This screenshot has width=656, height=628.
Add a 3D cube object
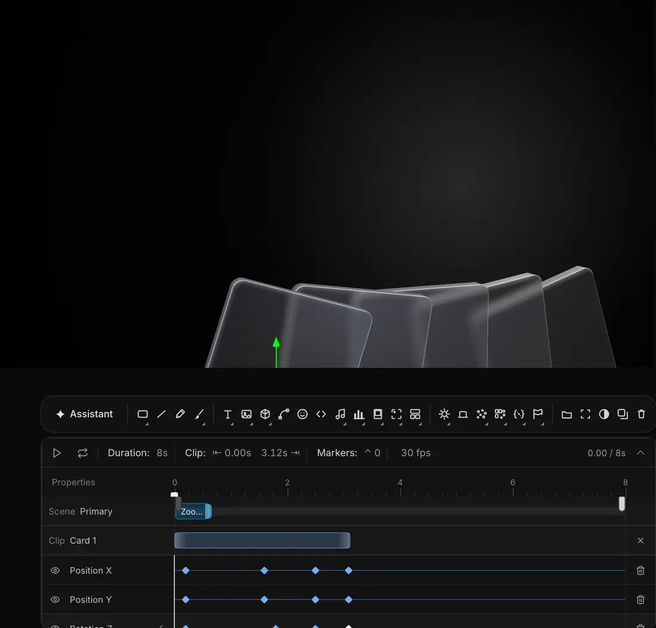[265, 414]
